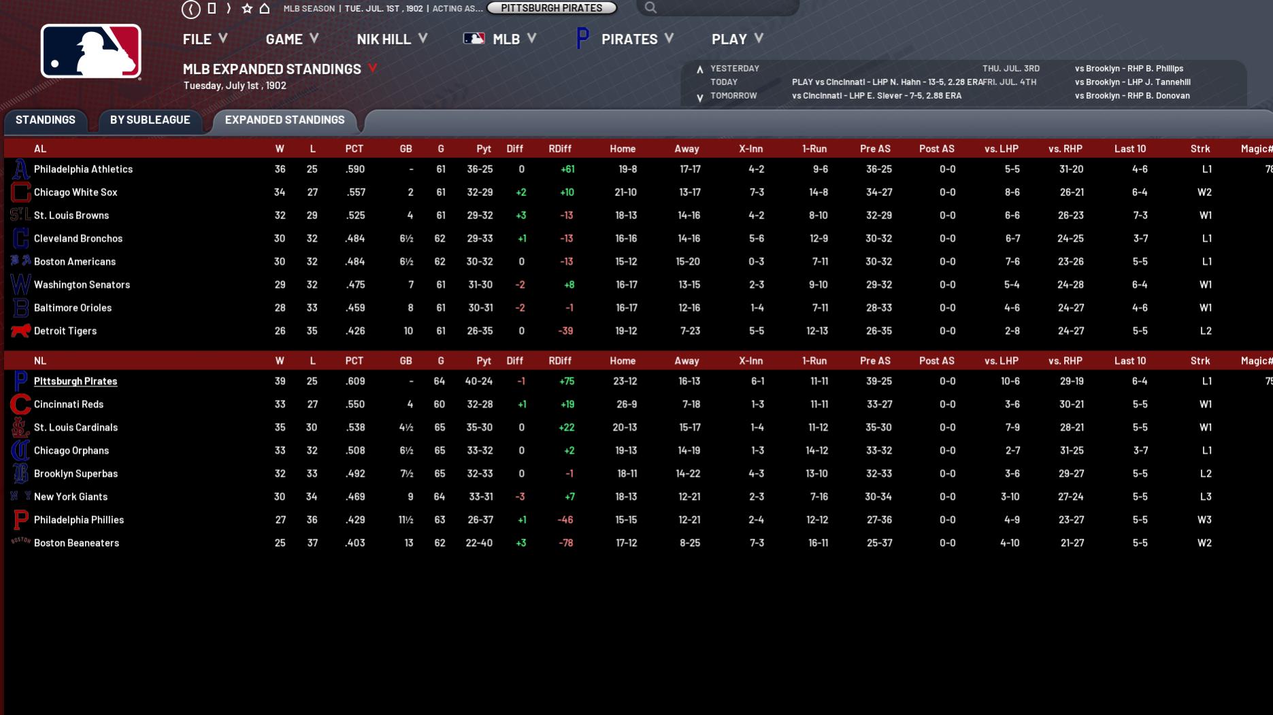This screenshot has width=1273, height=715.
Task: Click the Cincinnati Reds team logo
Action: pyautogui.click(x=20, y=405)
